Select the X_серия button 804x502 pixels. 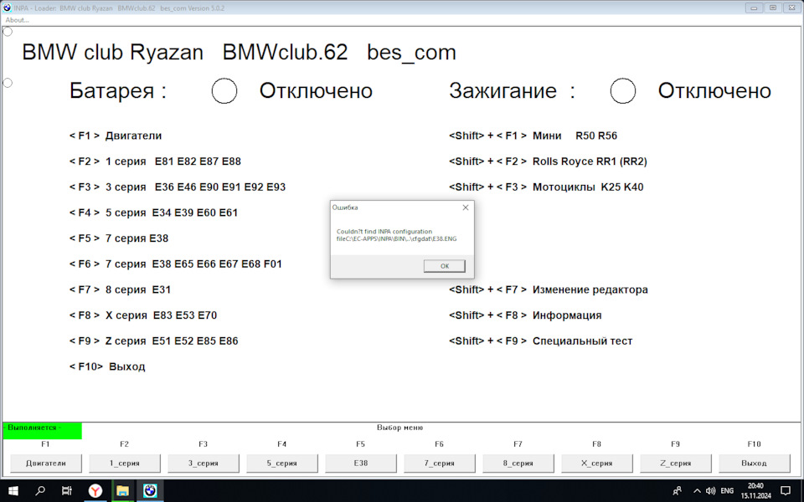coord(597,463)
